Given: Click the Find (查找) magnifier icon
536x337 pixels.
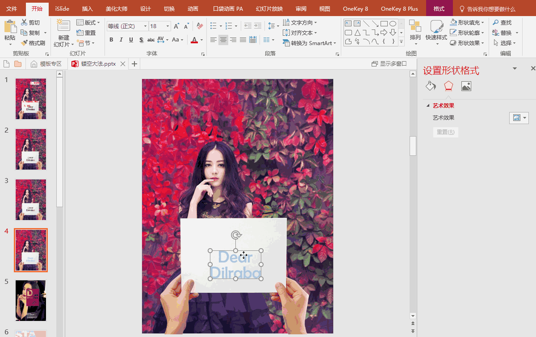Looking at the screenshot, I should [x=495, y=22].
